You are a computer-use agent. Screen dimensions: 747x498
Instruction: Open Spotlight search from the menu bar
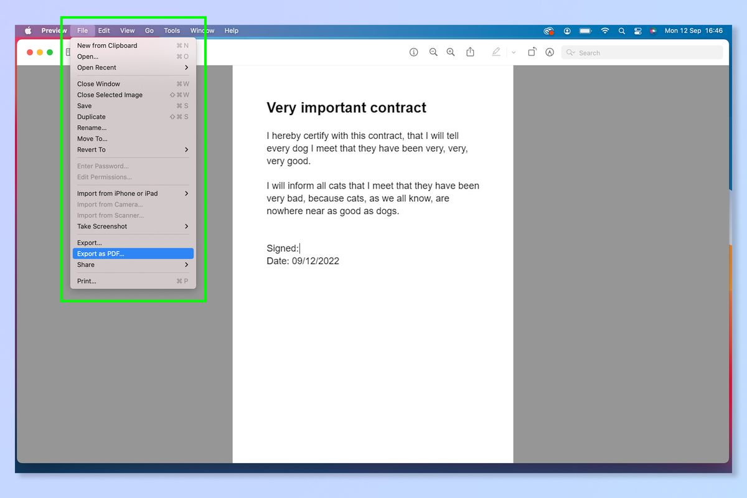click(621, 31)
